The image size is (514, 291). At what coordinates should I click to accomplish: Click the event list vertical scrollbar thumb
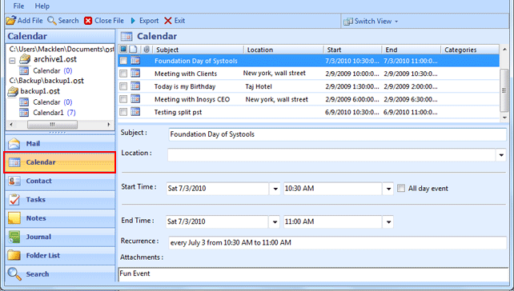tap(504, 90)
